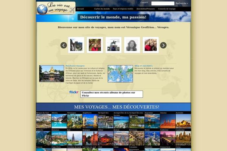Click the Caroline du sud label

pyautogui.click(x=89, y=147)
